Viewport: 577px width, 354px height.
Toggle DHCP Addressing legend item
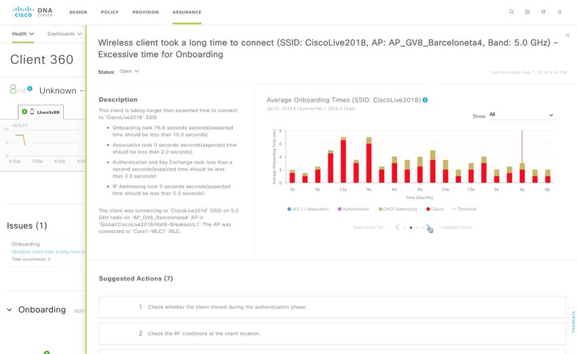(x=398, y=209)
